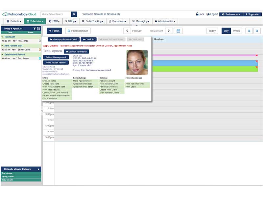Go to previous day arrow
The image size is (263, 197).
click(127, 31)
